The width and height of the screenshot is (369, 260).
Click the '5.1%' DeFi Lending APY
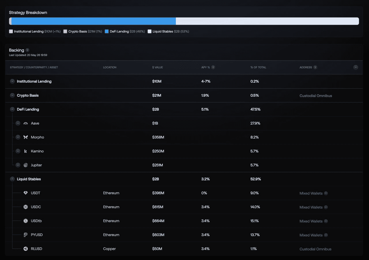click(205, 109)
